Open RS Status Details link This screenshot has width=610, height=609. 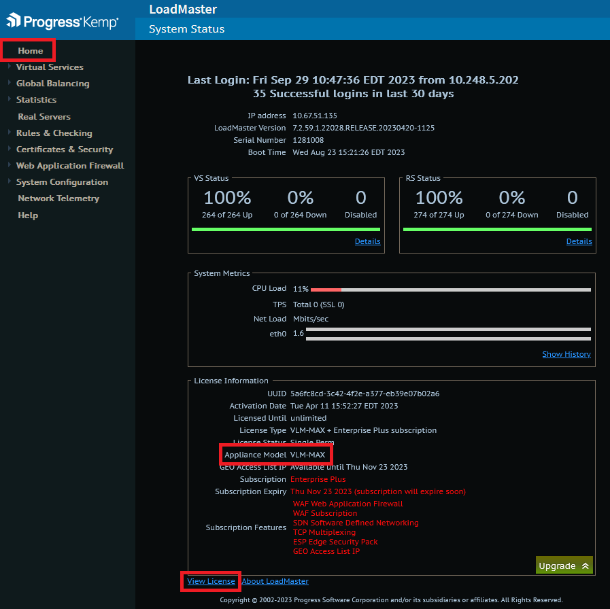tap(579, 241)
